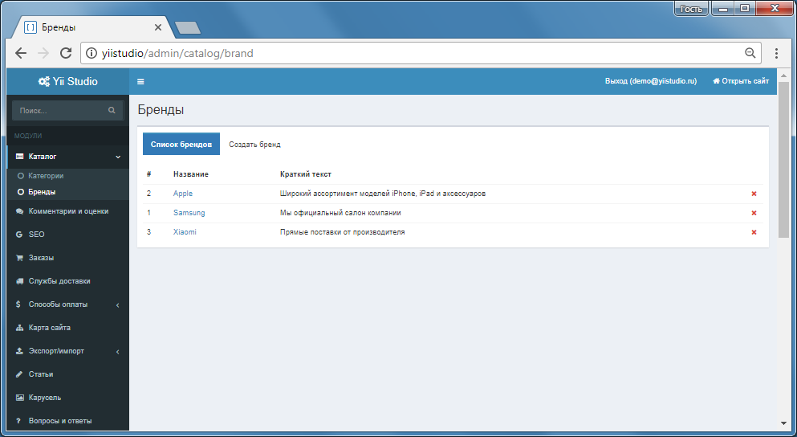Screen dimensions: 797x437
Task: Reload the page with browser refresh icon
Action: [66, 53]
